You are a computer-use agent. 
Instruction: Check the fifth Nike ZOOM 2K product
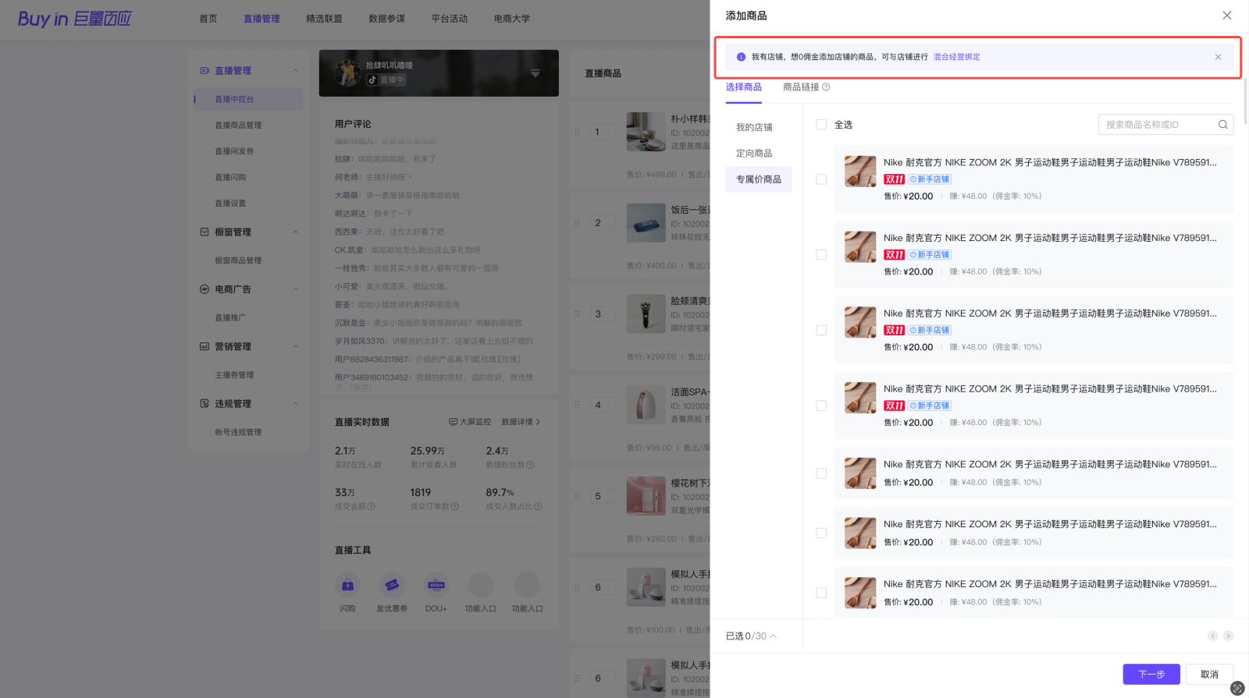click(x=821, y=473)
